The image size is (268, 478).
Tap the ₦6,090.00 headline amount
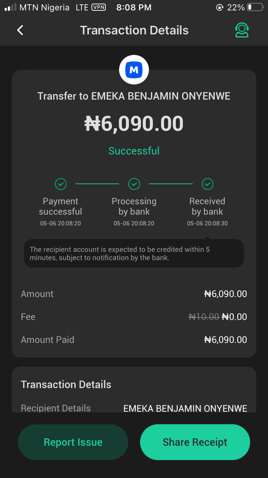pyautogui.click(x=134, y=124)
